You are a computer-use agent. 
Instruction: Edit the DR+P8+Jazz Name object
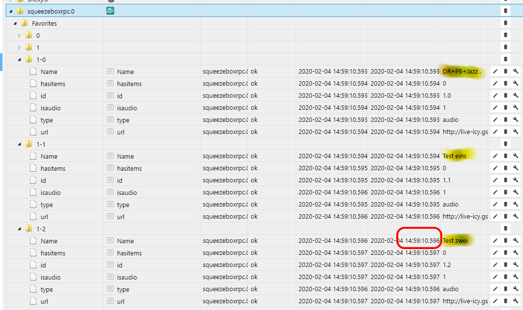(495, 71)
